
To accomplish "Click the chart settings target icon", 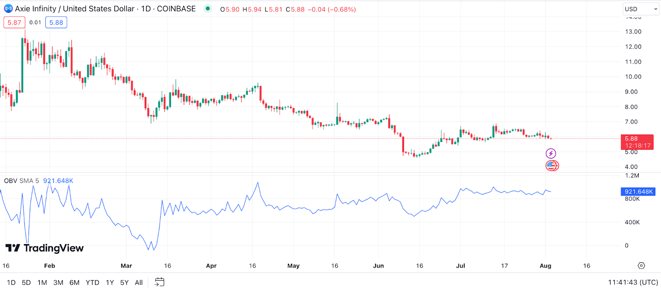I will tap(641, 266).
